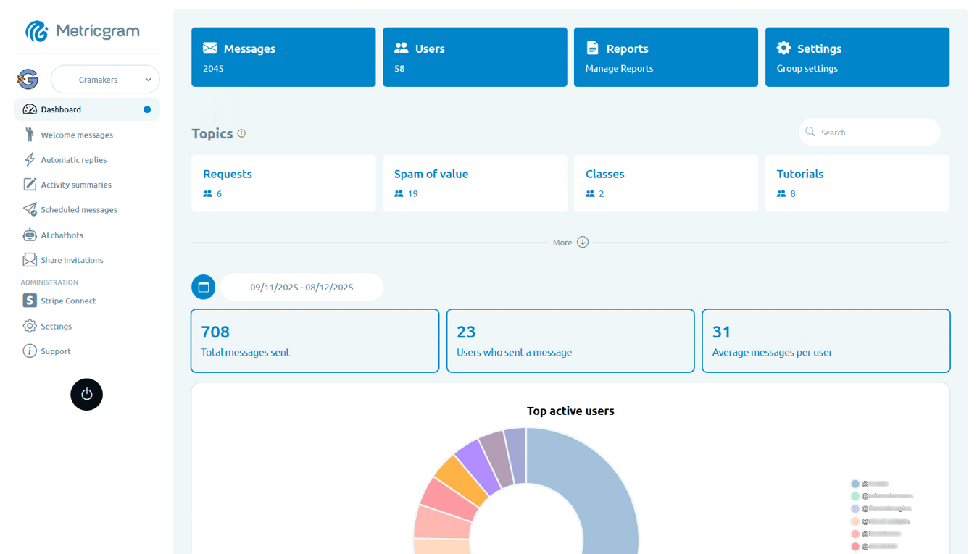Viewport: 977px width, 554px height.
Task: Go to Scheduled messages
Action: tap(78, 209)
